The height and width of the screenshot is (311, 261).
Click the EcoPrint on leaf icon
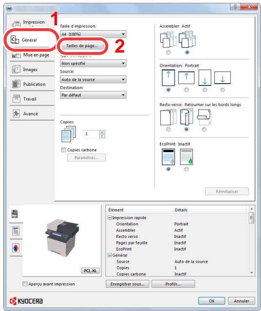pyautogui.click(x=186, y=157)
